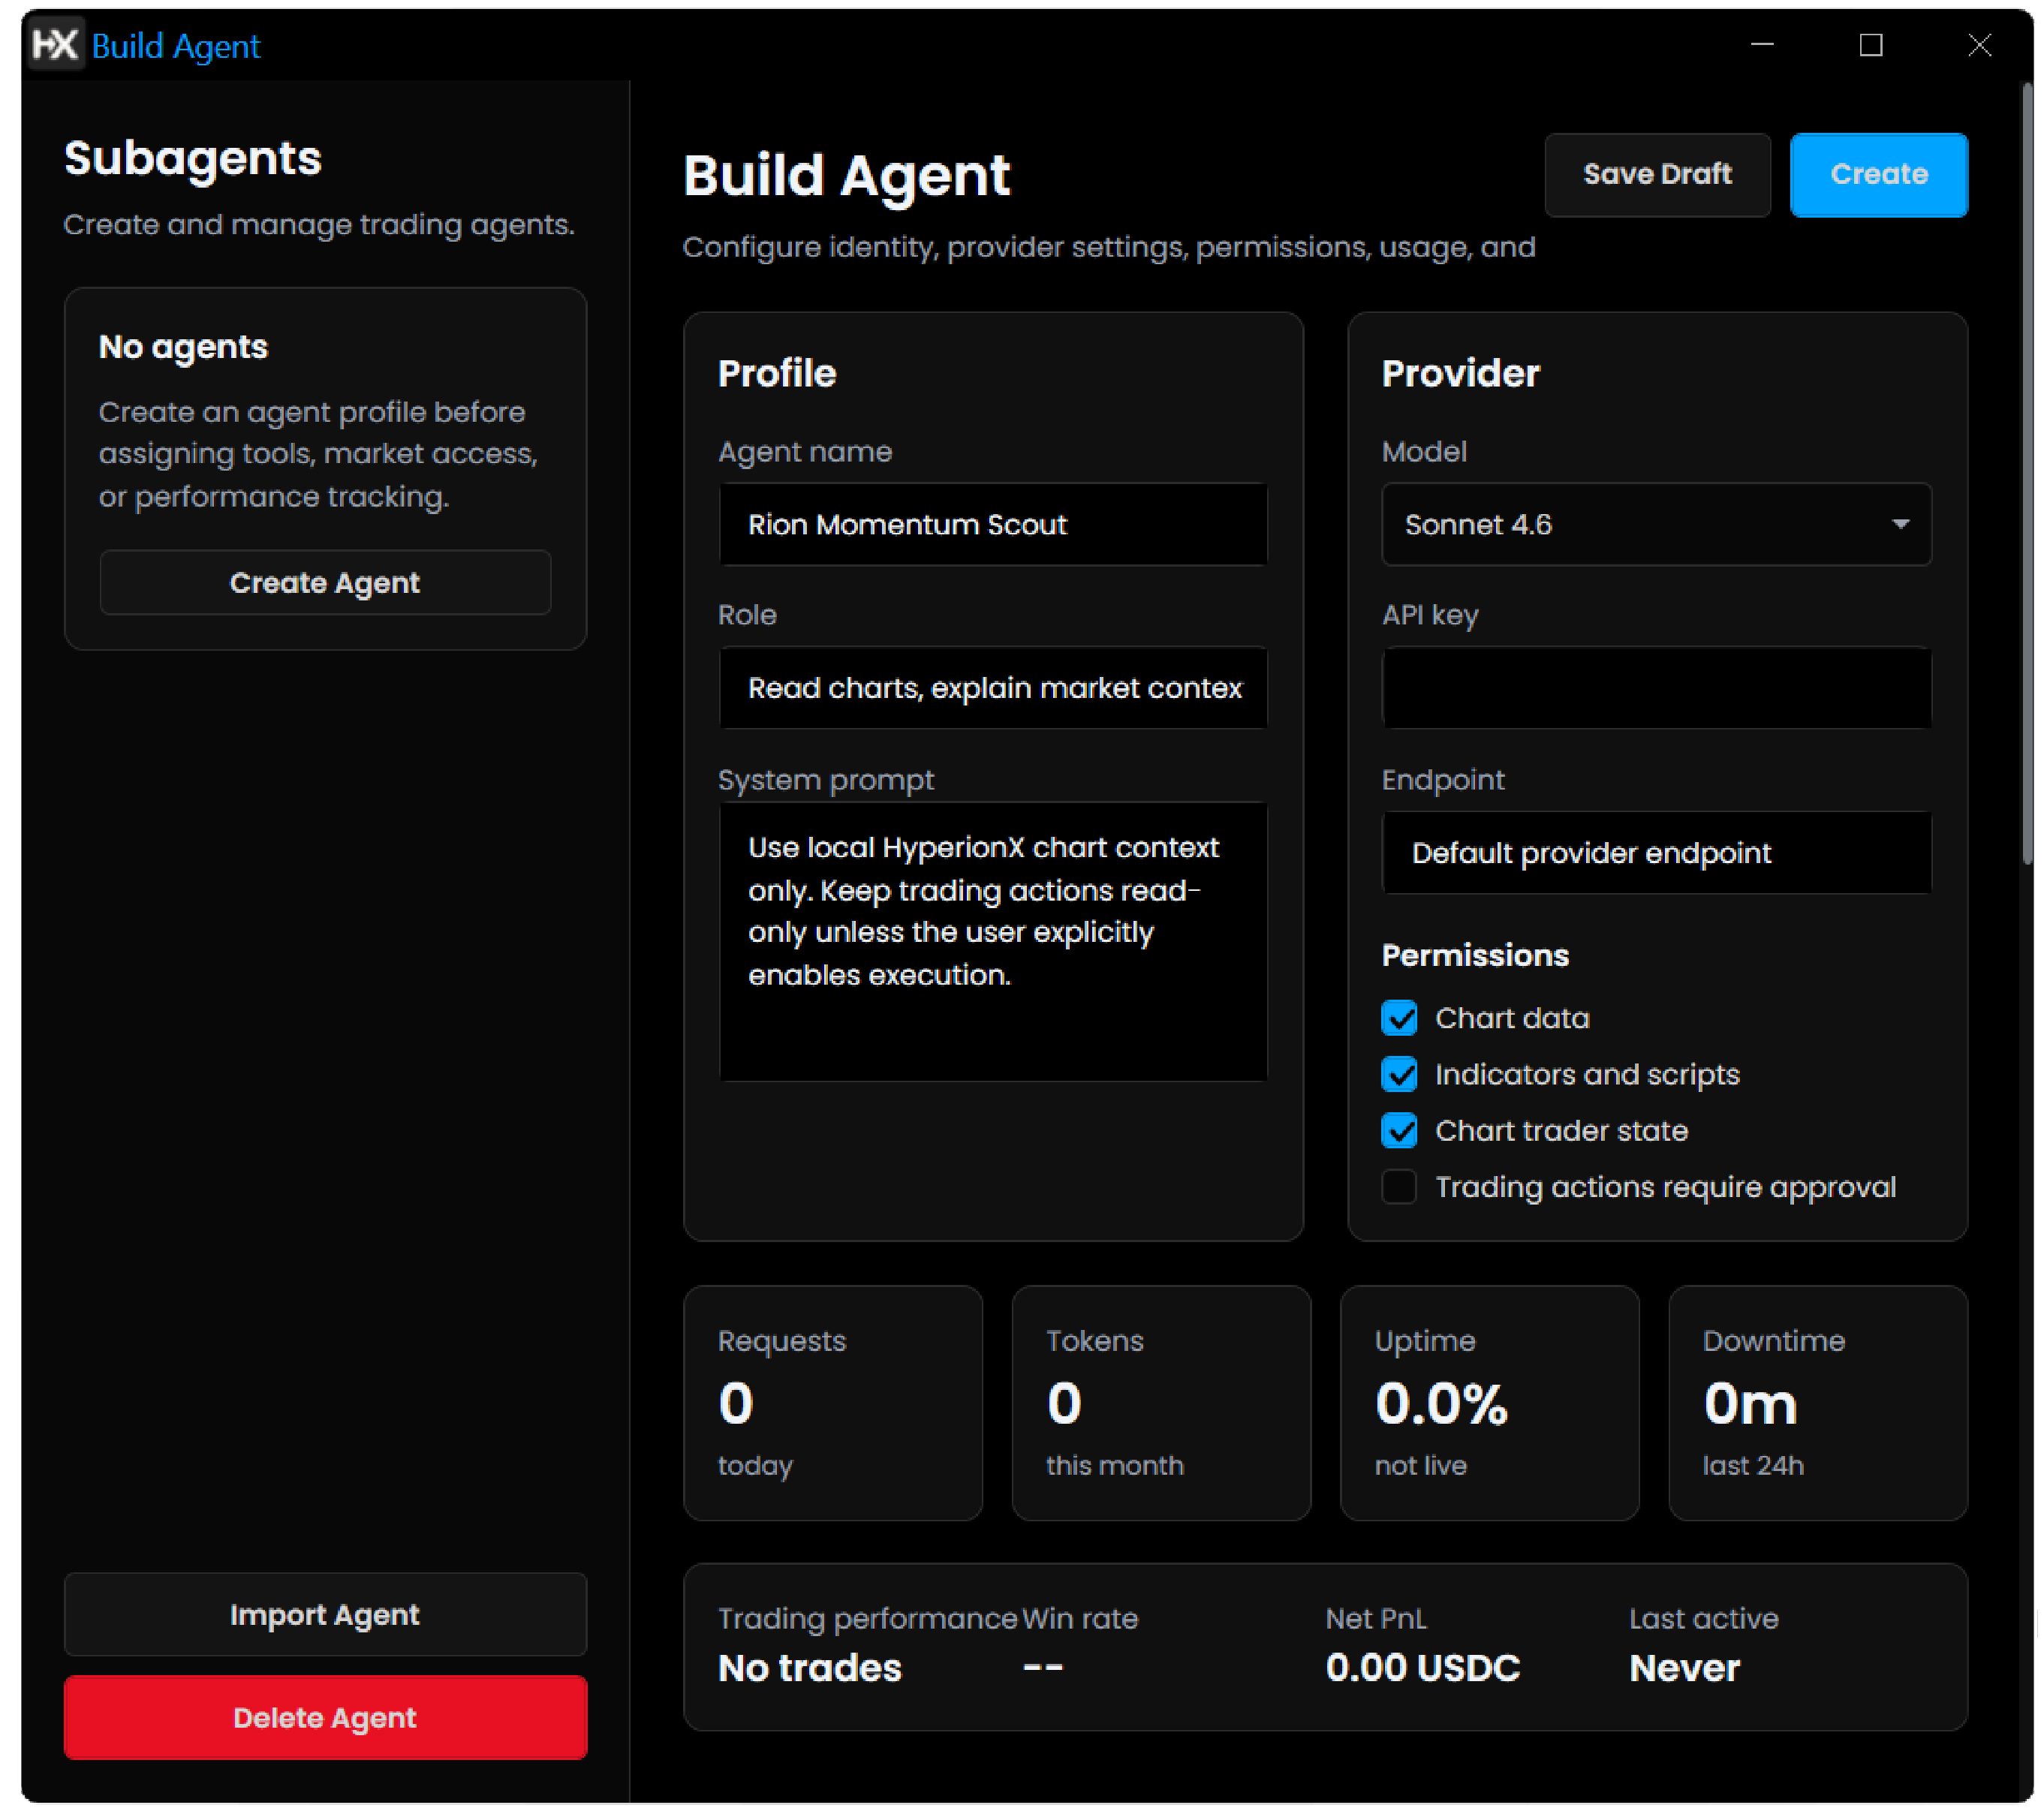Viewport: 2044px width, 1811px height.
Task: Enable Trading actions require approval checkbox
Action: [x=1399, y=1187]
